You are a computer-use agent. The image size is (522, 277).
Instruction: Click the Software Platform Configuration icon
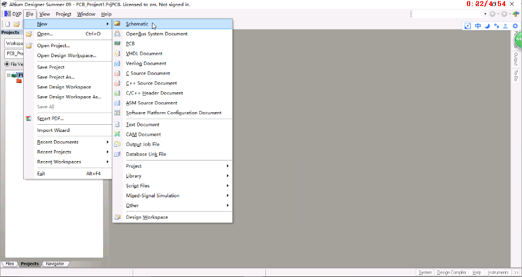click(117, 113)
